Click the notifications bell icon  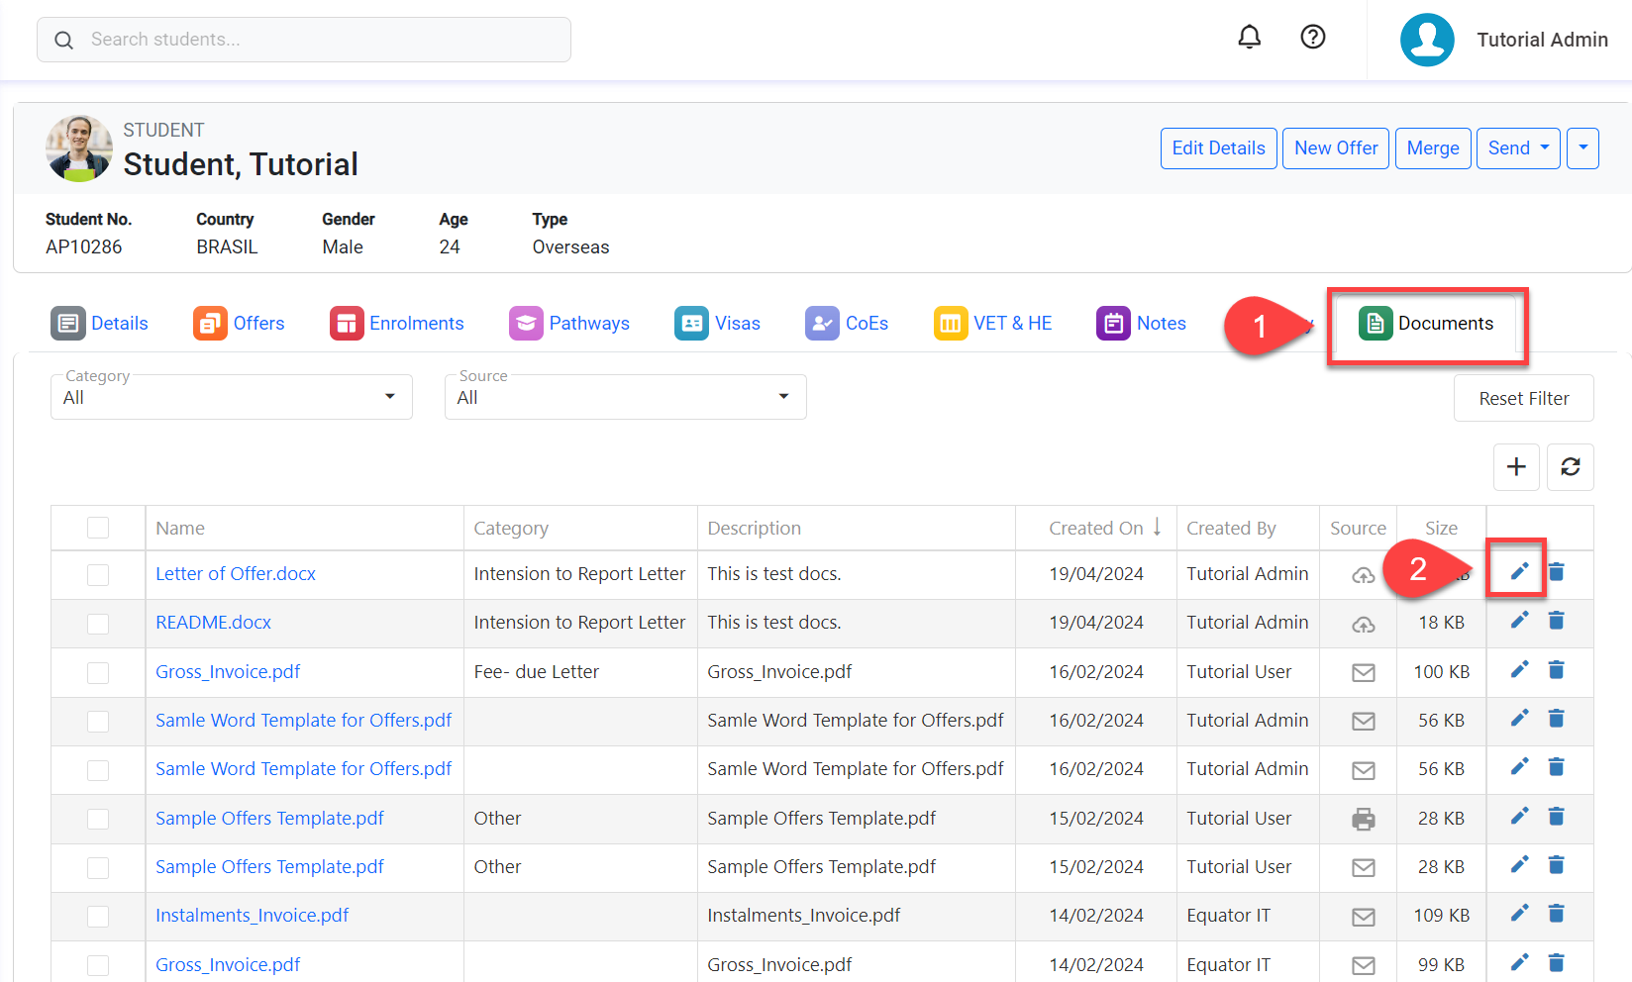pos(1249,38)
